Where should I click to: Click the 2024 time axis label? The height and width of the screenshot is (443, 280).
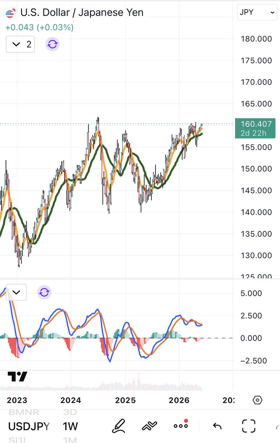[x=71, y=400]
